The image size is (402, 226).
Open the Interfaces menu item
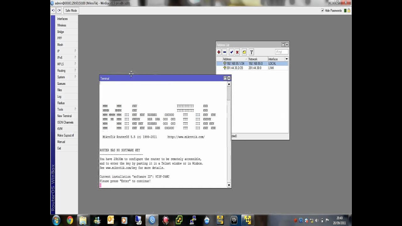click(62, 19)
